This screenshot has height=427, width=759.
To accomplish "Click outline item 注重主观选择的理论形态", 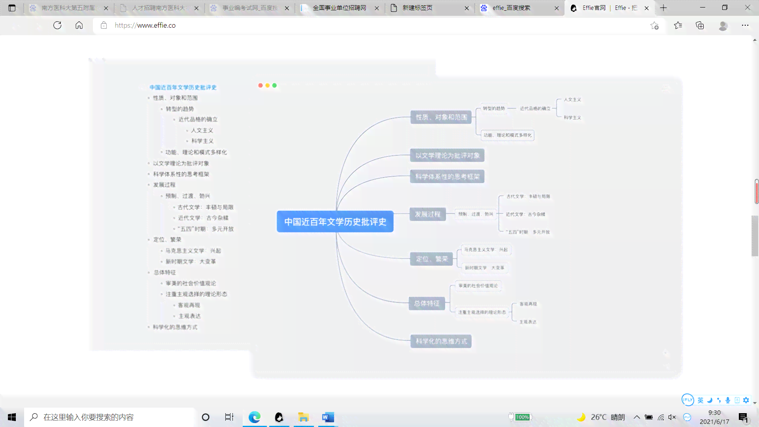I will point(196,294).
